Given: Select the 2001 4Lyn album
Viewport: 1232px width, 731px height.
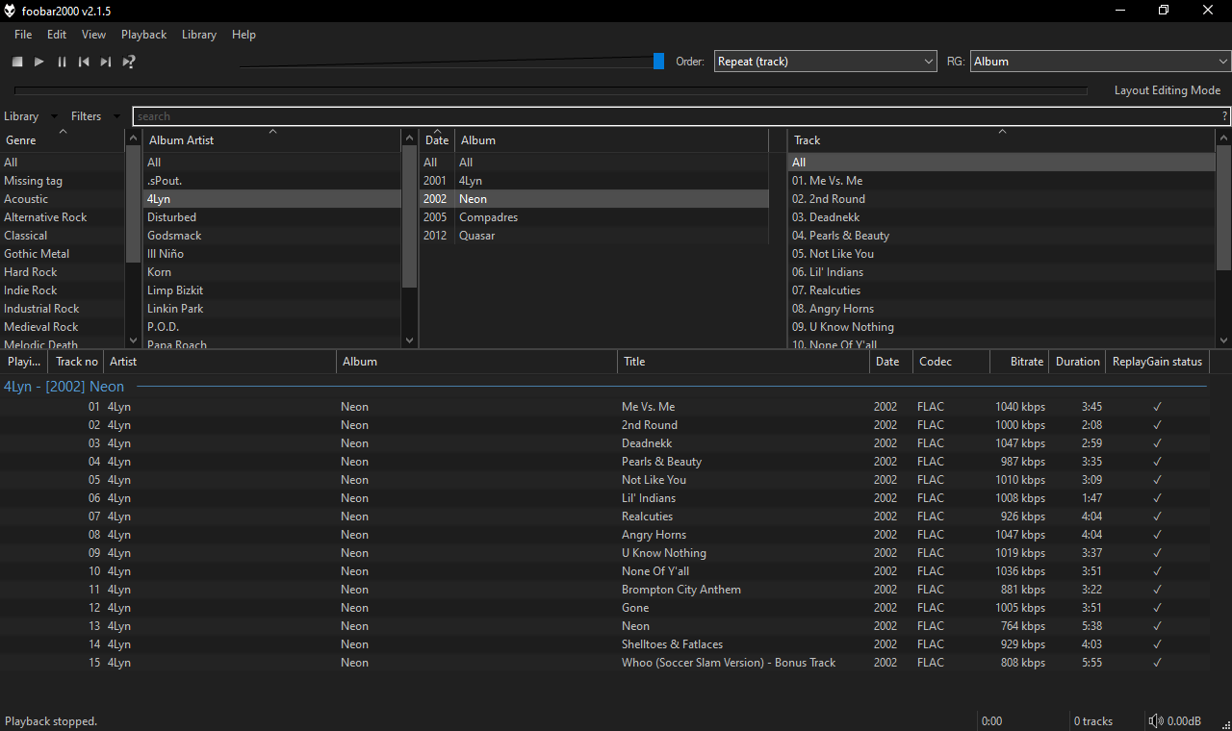Looking at the screenshot, I should pyautogui.click(x=594, y=181).
